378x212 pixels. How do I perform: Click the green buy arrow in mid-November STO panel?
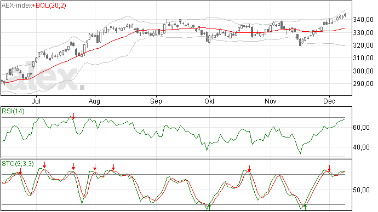tap(305, 207)
